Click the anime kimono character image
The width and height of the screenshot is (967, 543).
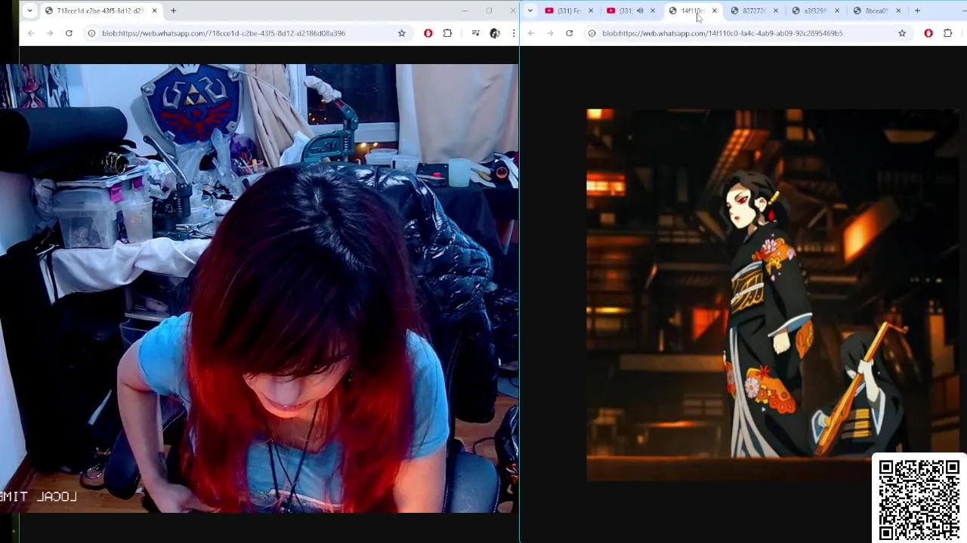point(774,295)
